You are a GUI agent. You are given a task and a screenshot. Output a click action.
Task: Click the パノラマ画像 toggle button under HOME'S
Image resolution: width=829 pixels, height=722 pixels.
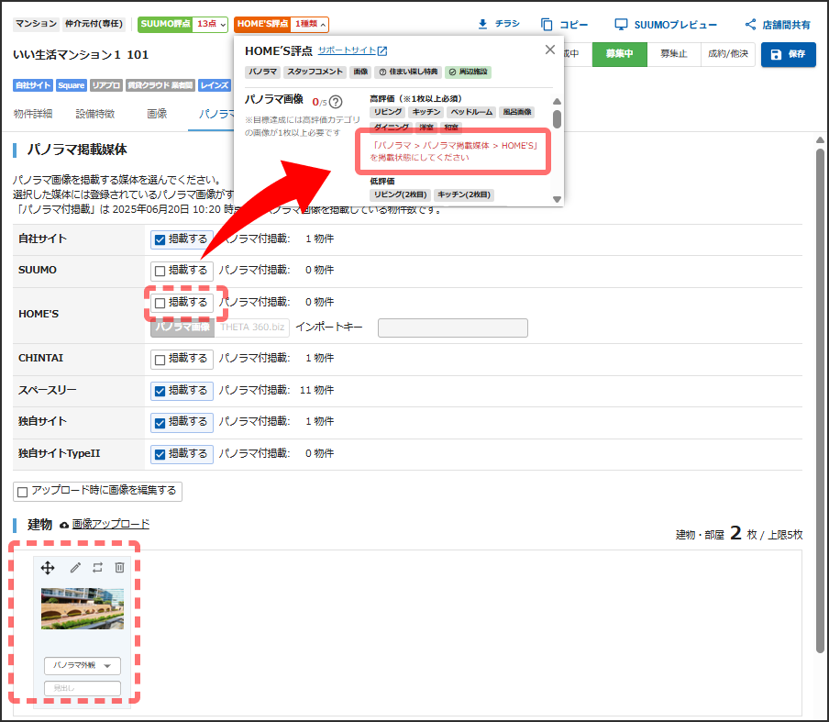coord(182,328)
